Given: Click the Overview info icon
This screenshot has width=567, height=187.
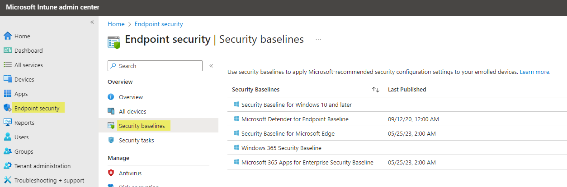Looking at the screenshot, I should pos(111,97).
